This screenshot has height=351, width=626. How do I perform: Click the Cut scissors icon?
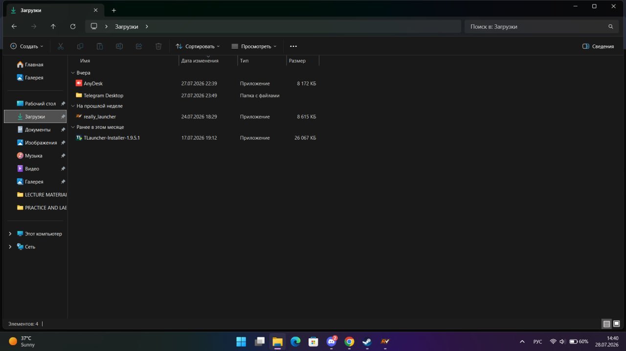(x=61, y=46)
